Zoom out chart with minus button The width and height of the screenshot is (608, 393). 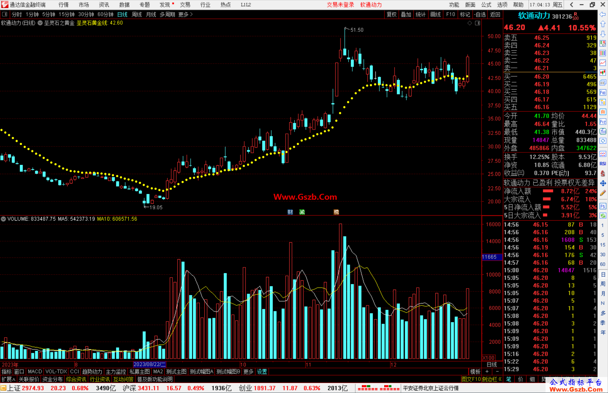coord(497,372)
